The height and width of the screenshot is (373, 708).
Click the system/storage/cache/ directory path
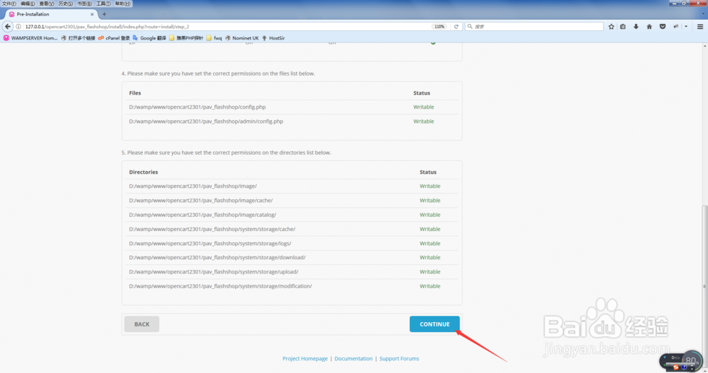[x=212, y=230]
